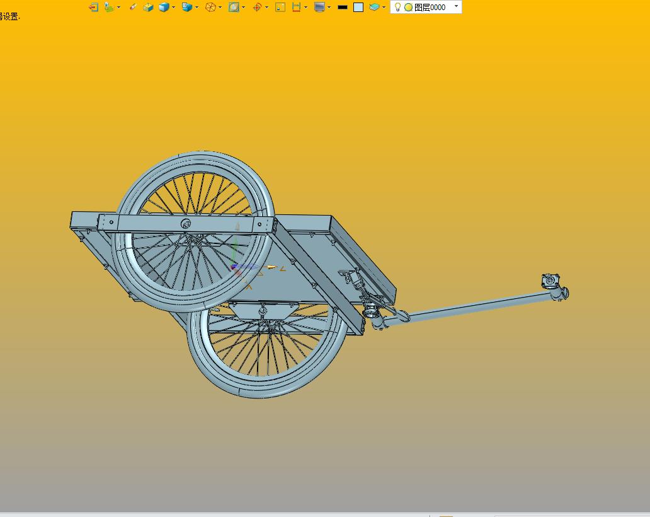650x517 pixels.
Task: Click the green framed section view icon
Action: click(x=234, y=7)
